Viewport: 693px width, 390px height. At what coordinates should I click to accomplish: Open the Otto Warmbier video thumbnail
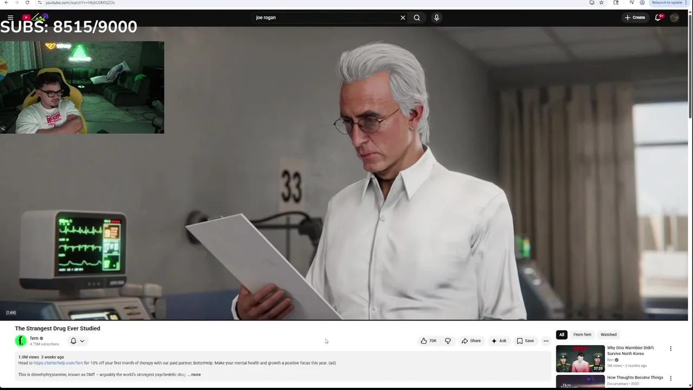pyautogui.click(x=580, y=359)
